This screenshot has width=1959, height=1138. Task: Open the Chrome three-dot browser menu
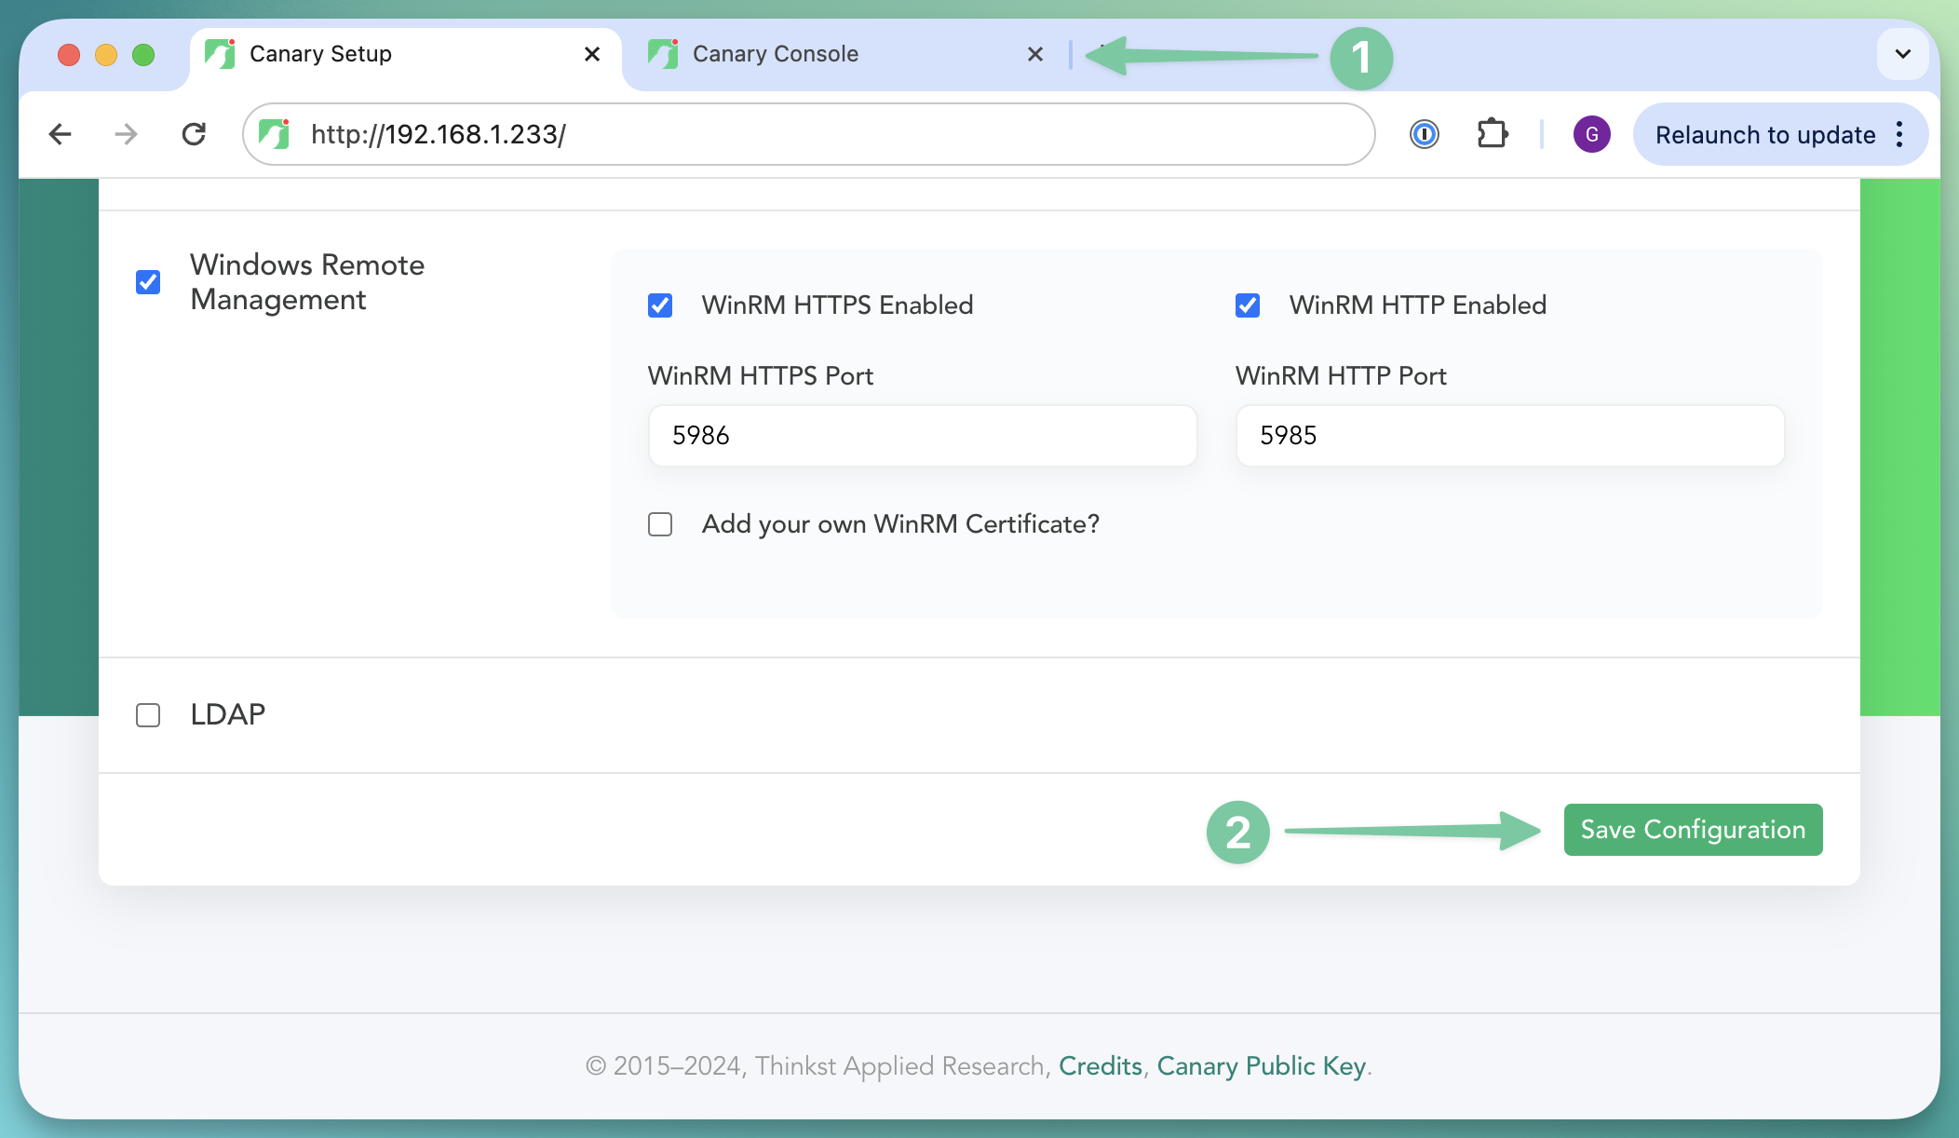pyautogui.click(x=1900, y=134)
